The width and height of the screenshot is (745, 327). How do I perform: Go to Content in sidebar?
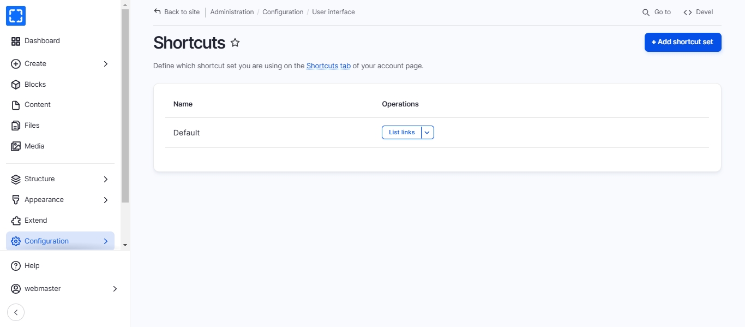[x=37, y=105]
